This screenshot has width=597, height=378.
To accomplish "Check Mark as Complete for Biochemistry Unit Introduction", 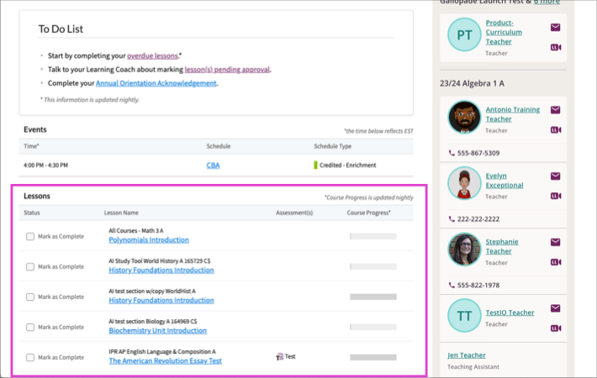I will tap(30, 327).
